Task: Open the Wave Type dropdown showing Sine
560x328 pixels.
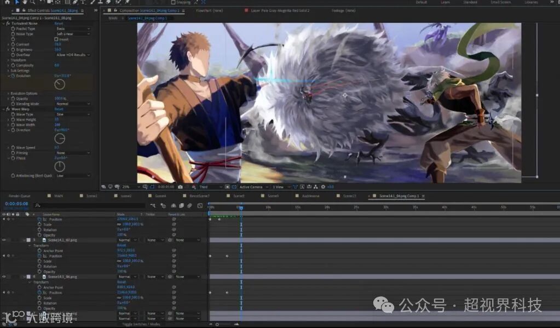Action: click(x=73, y=114)
